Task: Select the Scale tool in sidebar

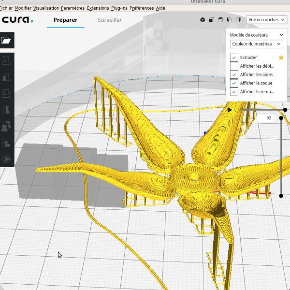Action: (x=6, y=77)
